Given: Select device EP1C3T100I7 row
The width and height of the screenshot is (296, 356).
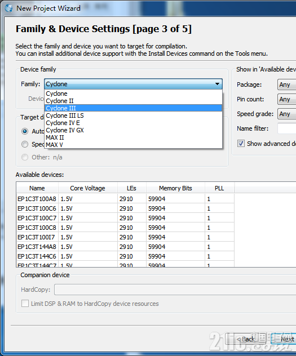Looking at the screenshot, I should pyautogui.click(x=125, y=237).
